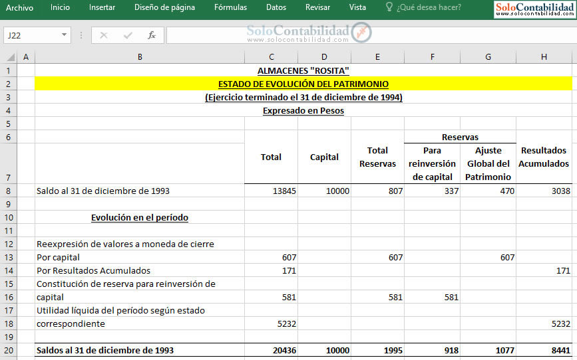Viewport: 577px width, 360px height.
Task: Select column D header
Action: pyautogui.click(x=324, y=57)
